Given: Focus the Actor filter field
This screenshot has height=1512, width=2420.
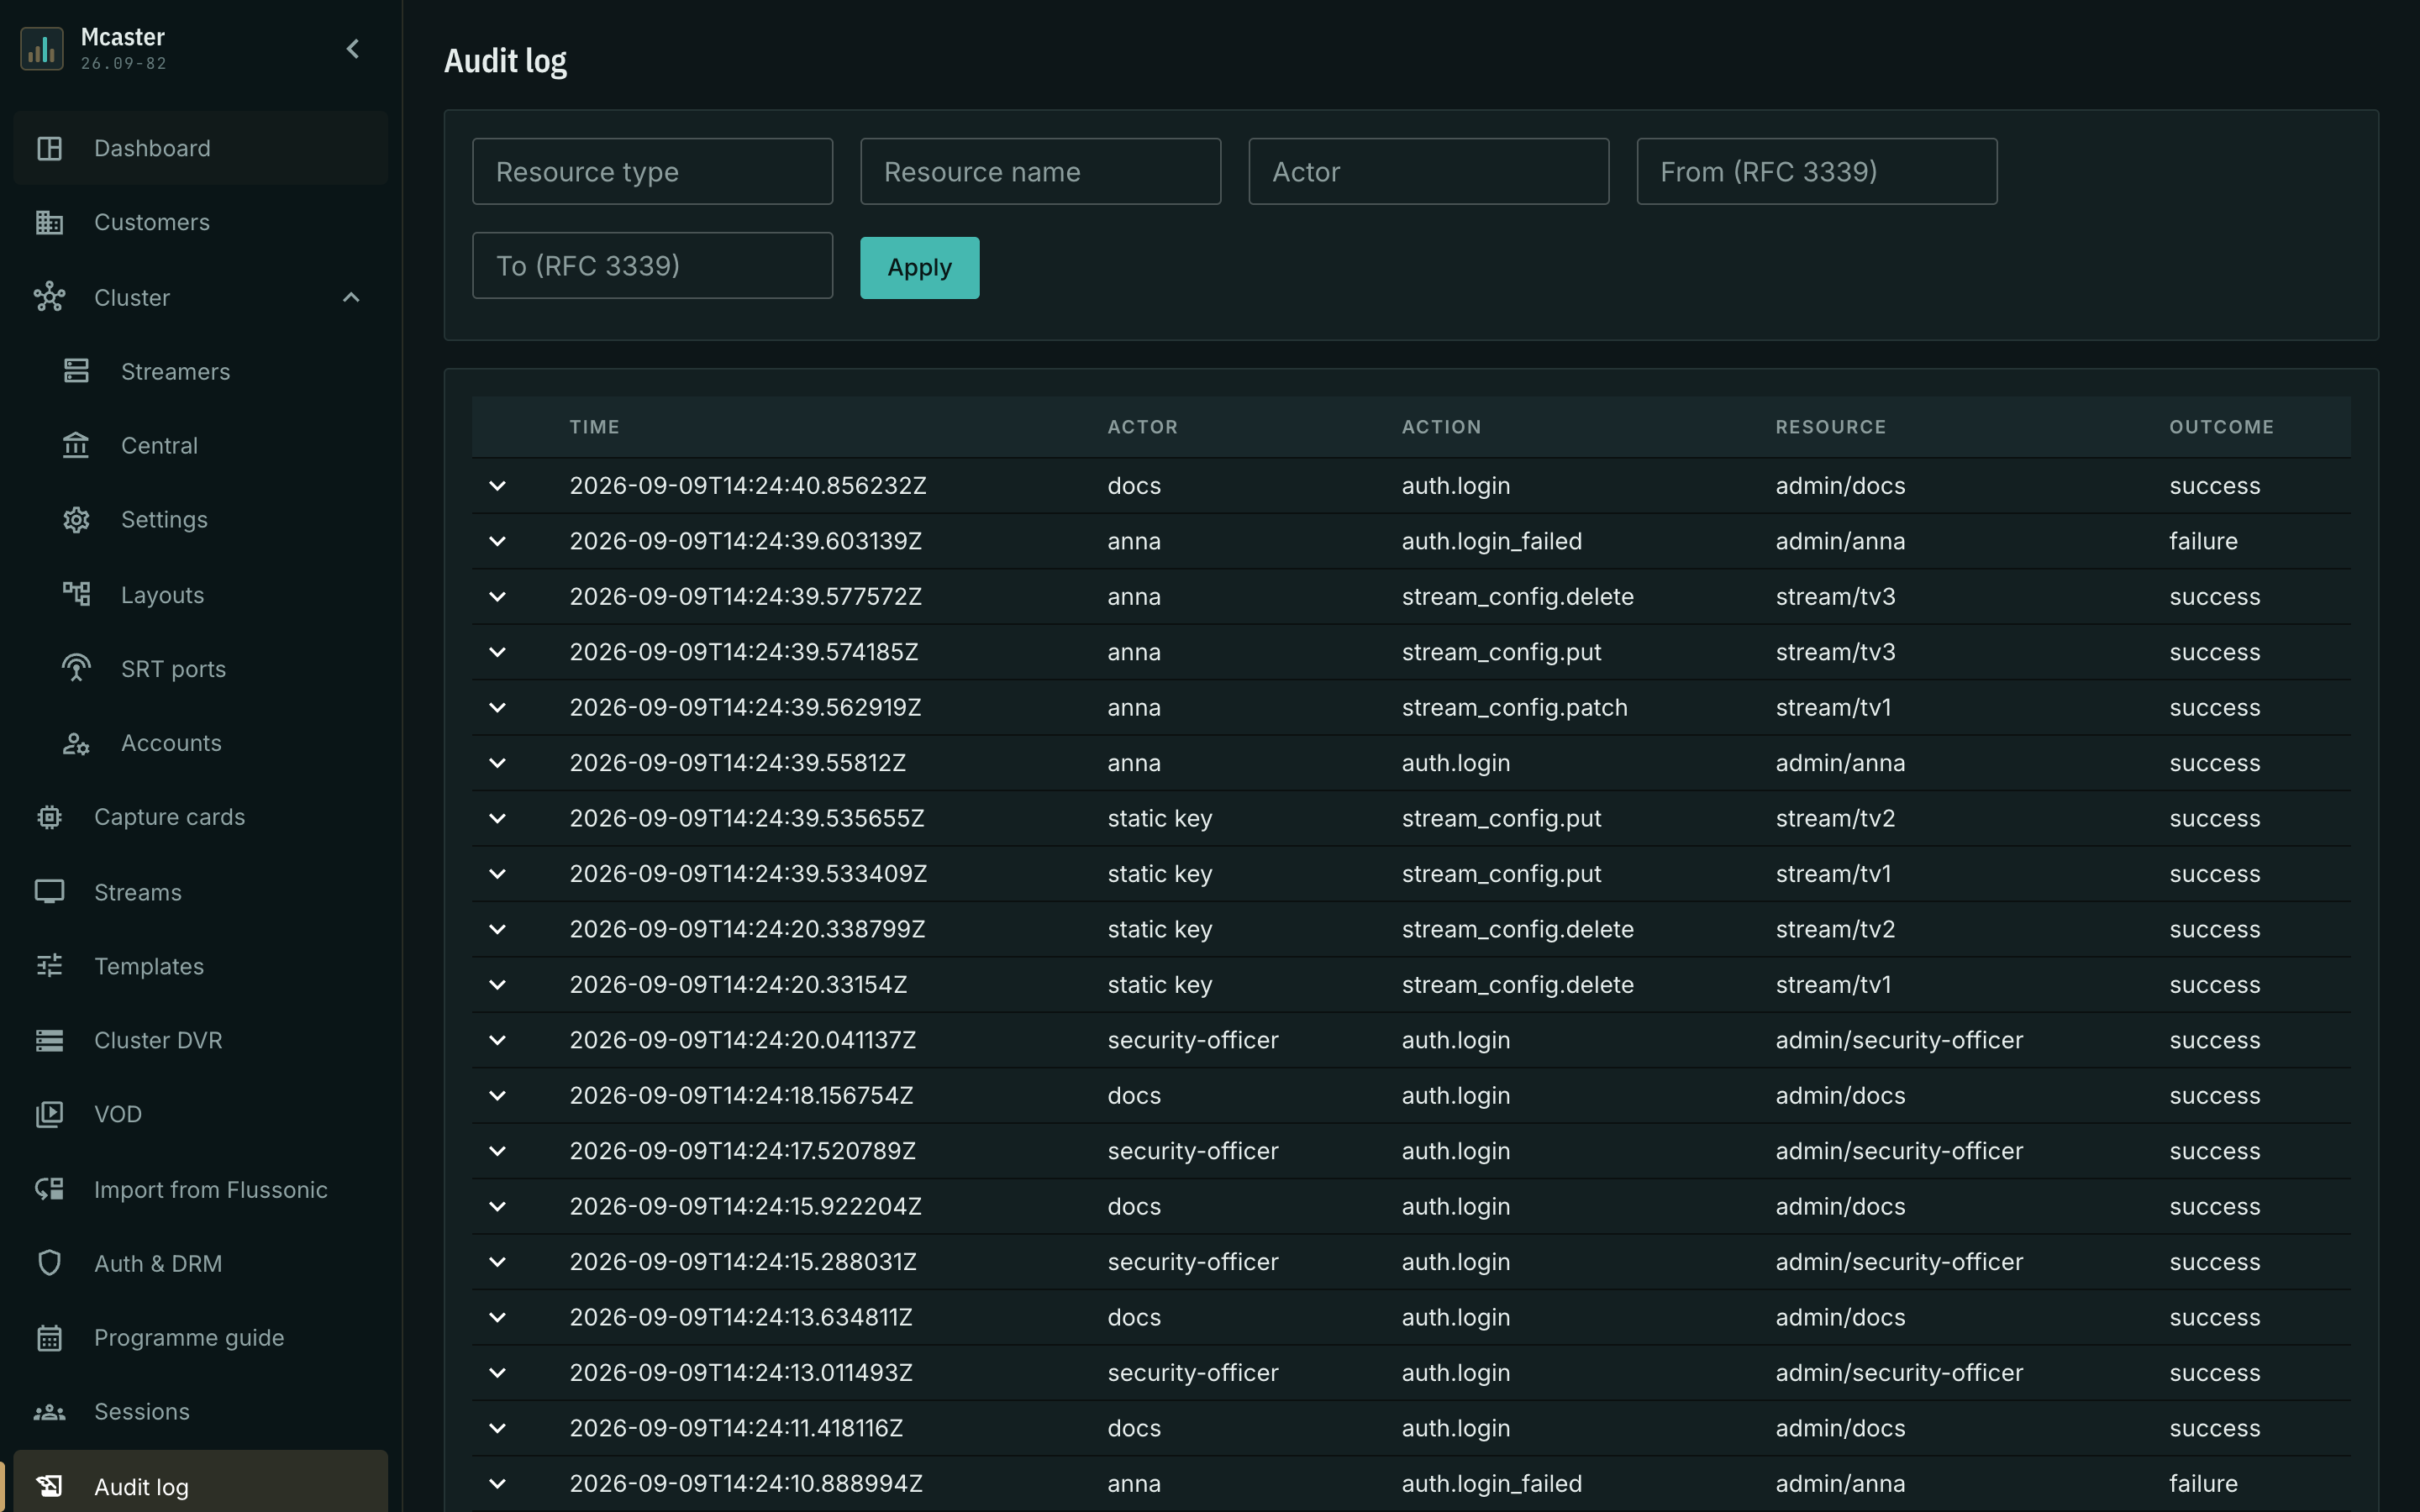Looking at the screenshot, I should (1428, 171).
